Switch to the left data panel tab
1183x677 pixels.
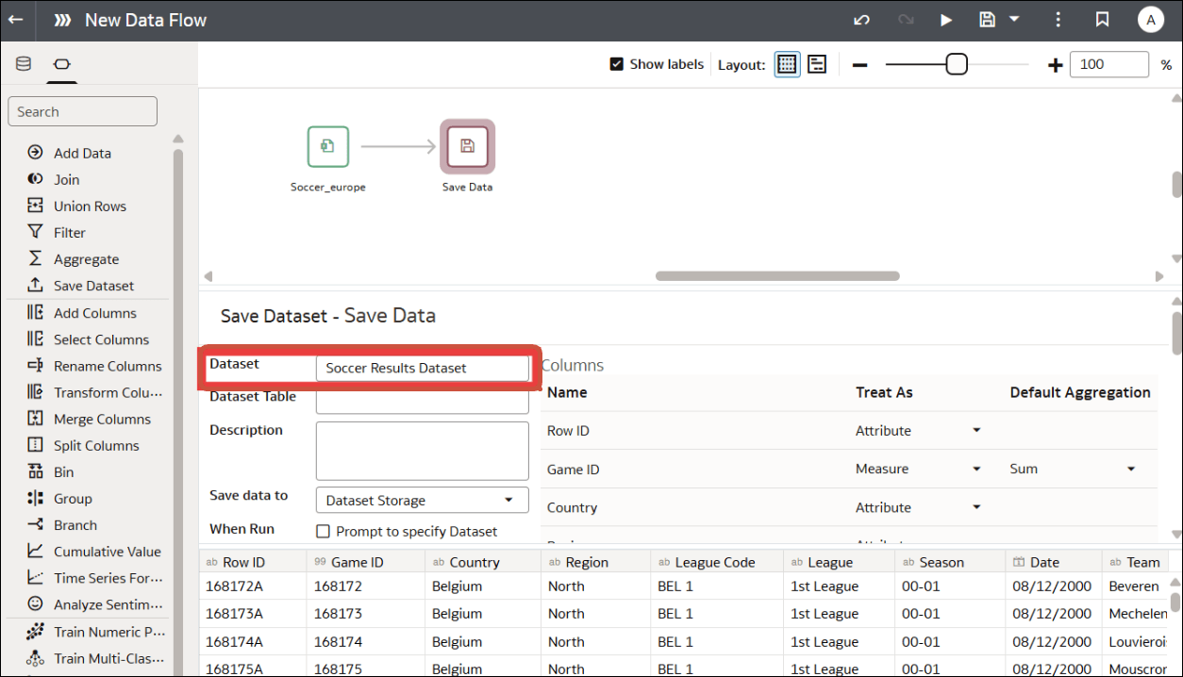tap(23, 63)
